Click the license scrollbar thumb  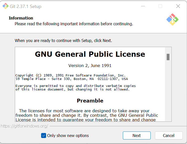pos(168,57)
